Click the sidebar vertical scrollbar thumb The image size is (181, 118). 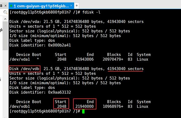[x=5, y=36]
